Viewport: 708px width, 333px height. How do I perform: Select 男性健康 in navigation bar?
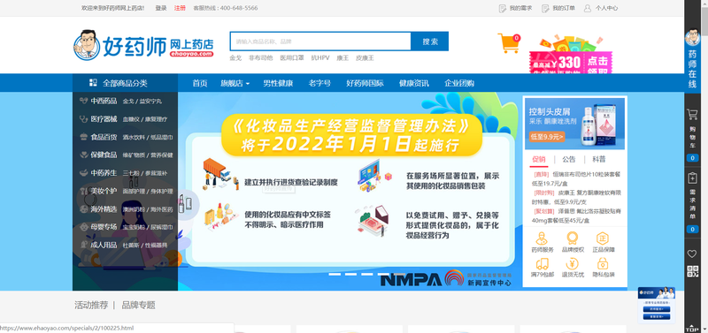(x=278, y=83)
